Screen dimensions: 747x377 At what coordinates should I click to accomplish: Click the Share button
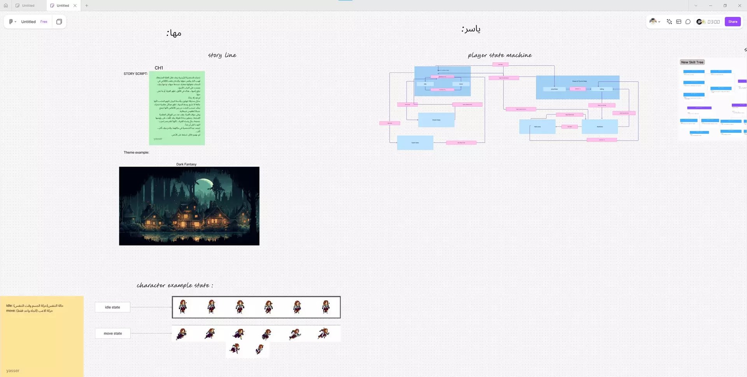click(732, 21)
